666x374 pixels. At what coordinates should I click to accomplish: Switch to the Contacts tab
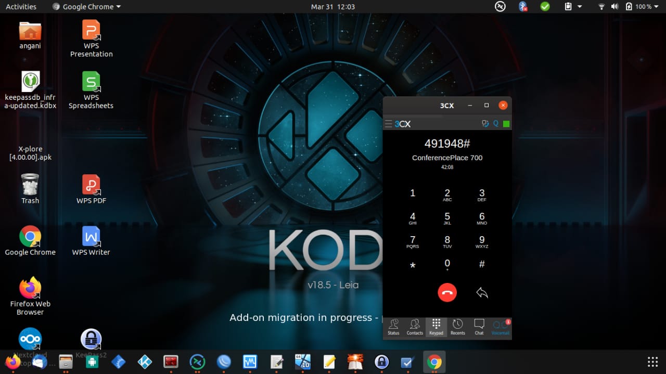415,327
